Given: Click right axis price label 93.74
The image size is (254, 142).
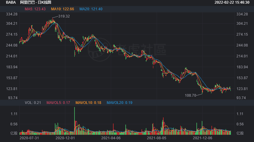Looking at the screenshot, I should pos(241,98).
